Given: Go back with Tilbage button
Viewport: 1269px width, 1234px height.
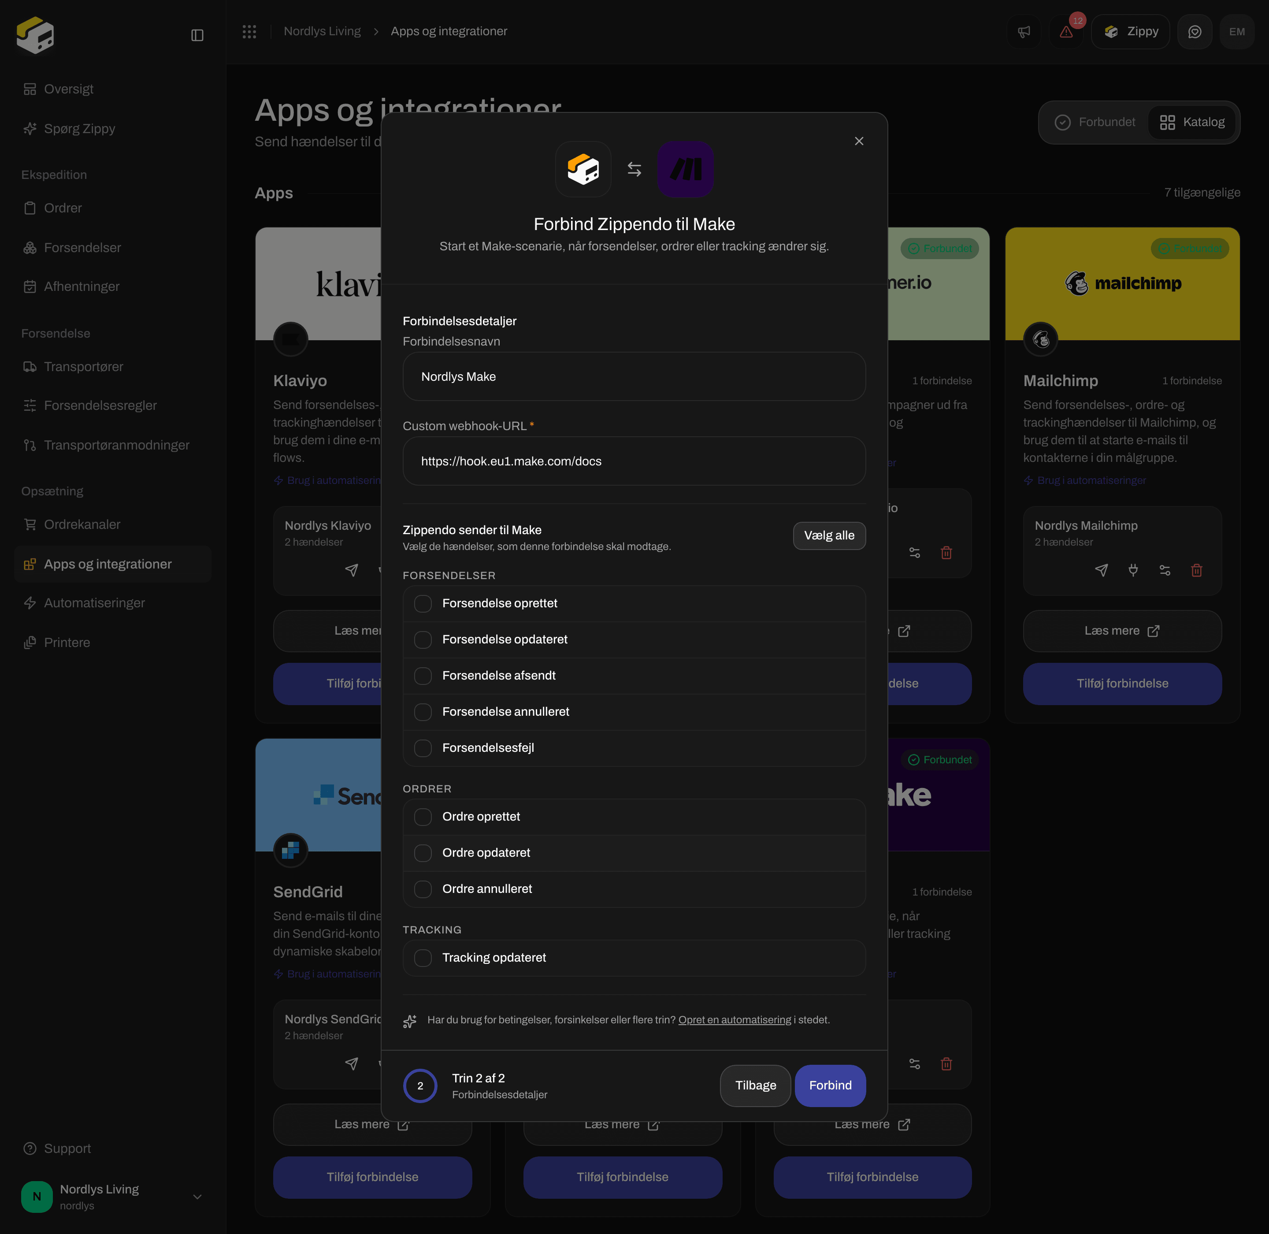Looking at the screenshot, I should 755,1085.
